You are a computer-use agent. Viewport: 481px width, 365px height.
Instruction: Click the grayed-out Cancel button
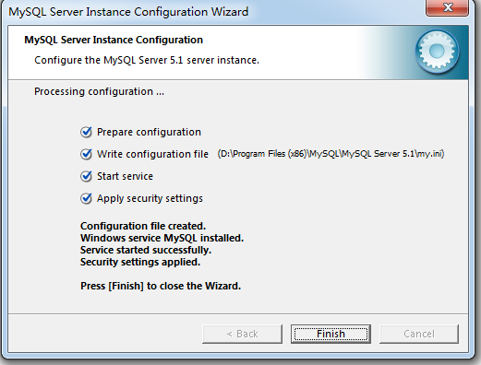pyautogui.click(x=419, y=334)
